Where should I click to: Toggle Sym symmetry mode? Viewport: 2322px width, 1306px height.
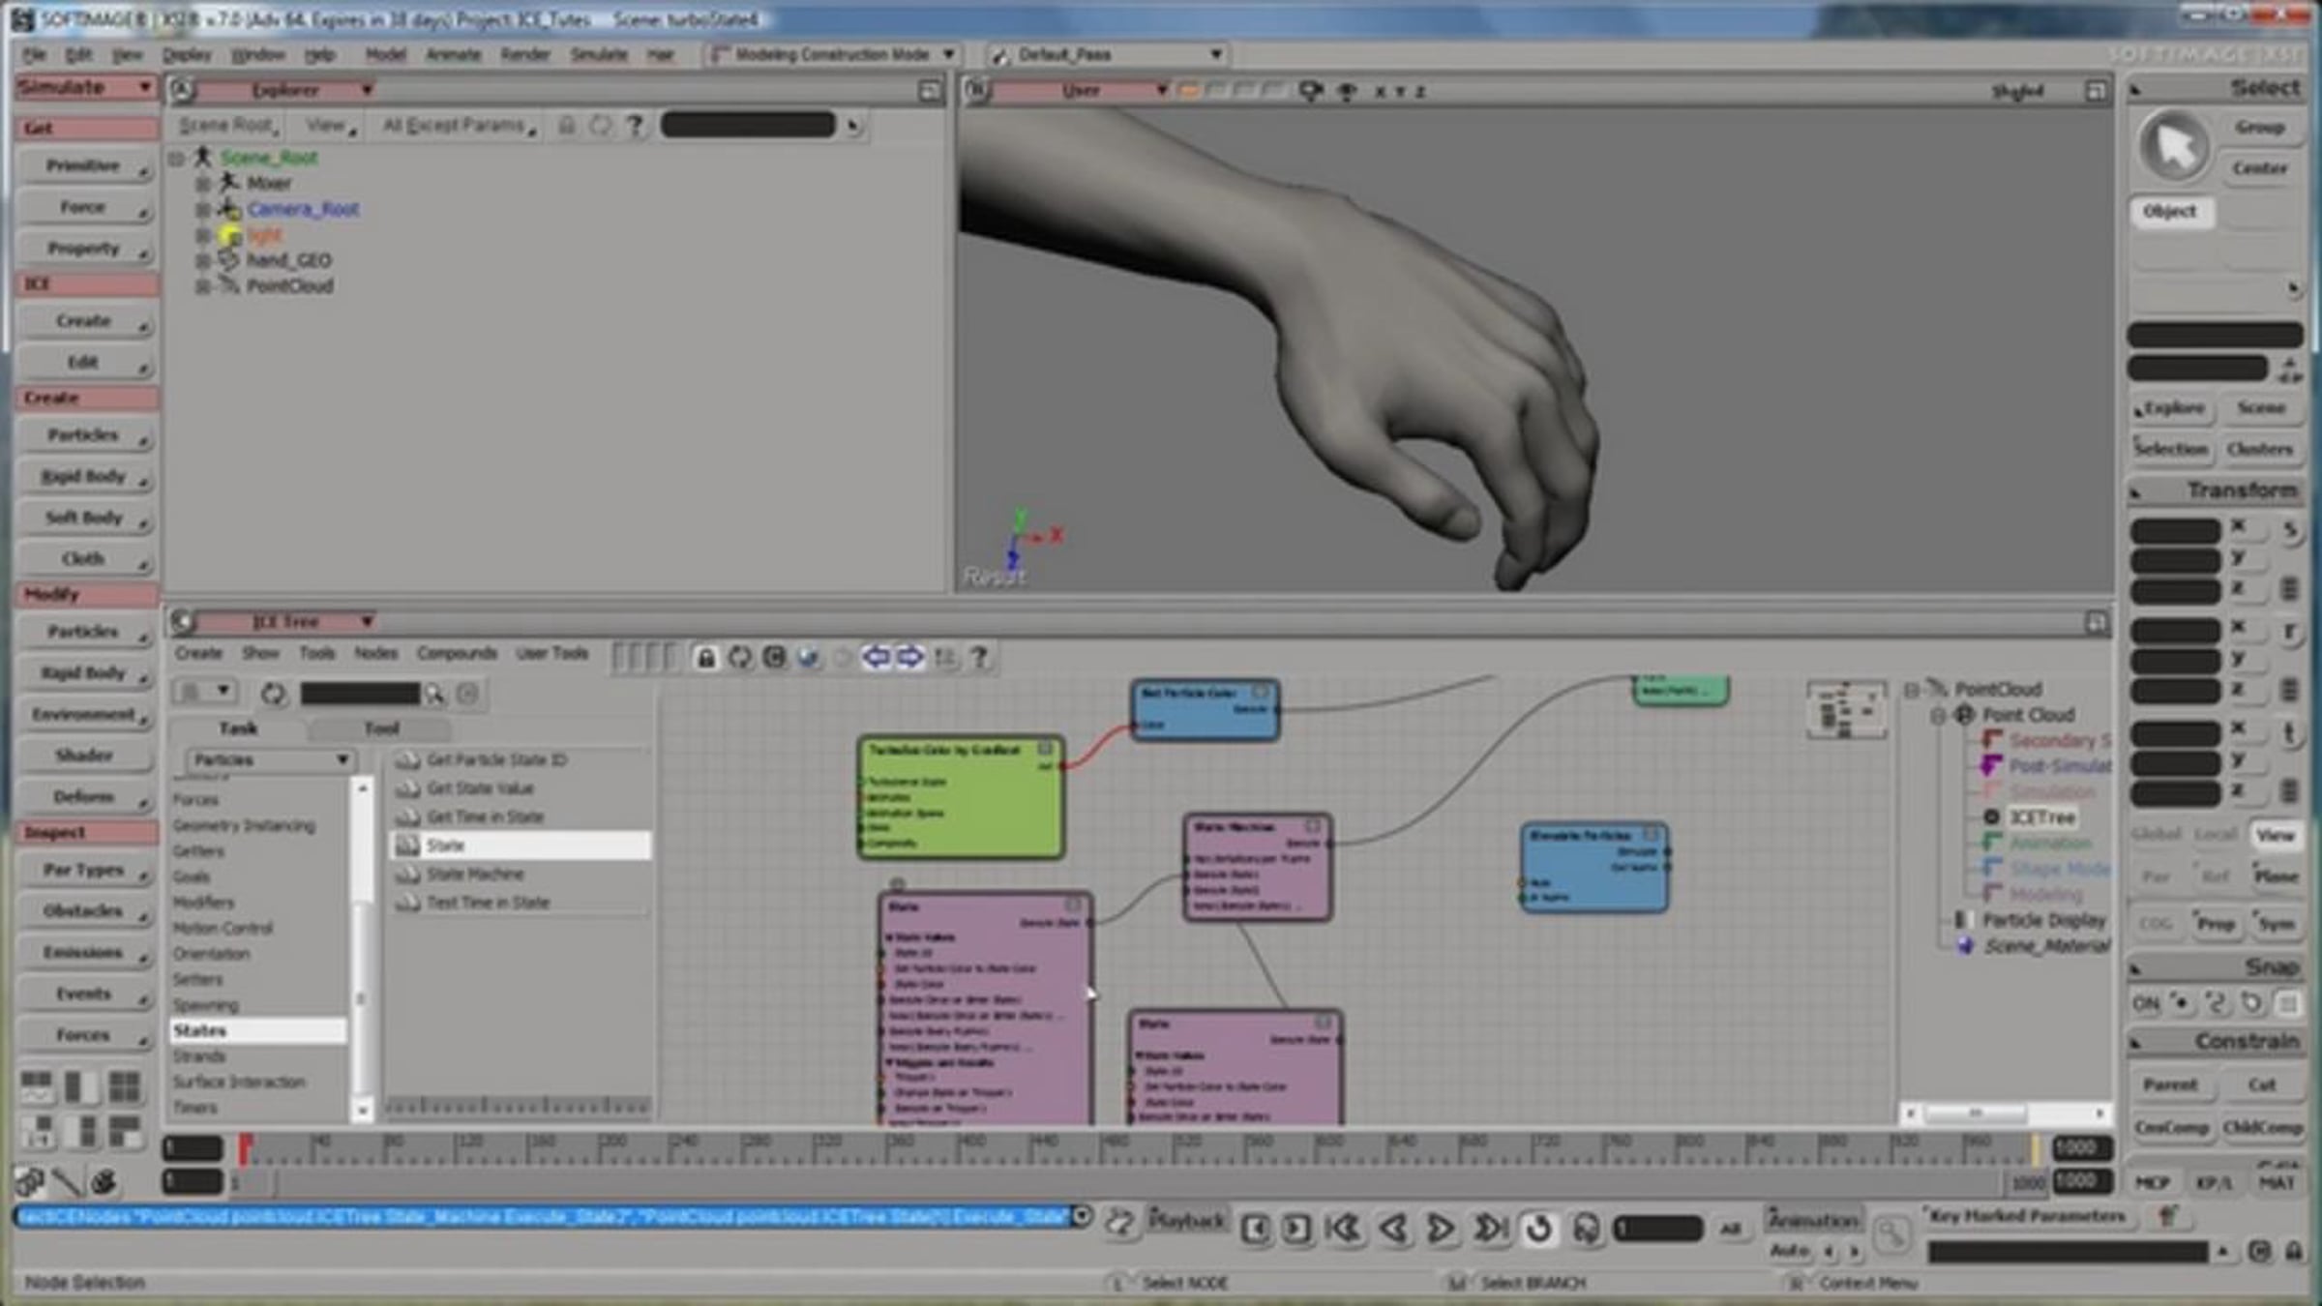point(2276,924)
